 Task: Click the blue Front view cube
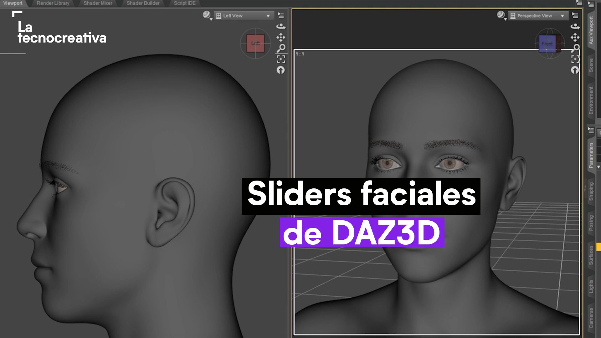(x=547, y=44)
